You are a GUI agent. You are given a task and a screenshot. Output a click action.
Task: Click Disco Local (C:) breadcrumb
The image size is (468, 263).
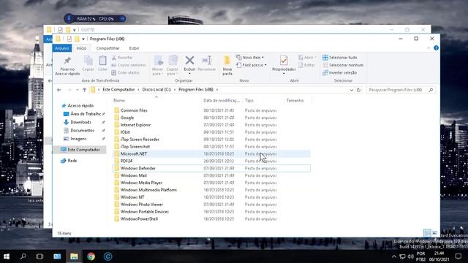[156, 89]
